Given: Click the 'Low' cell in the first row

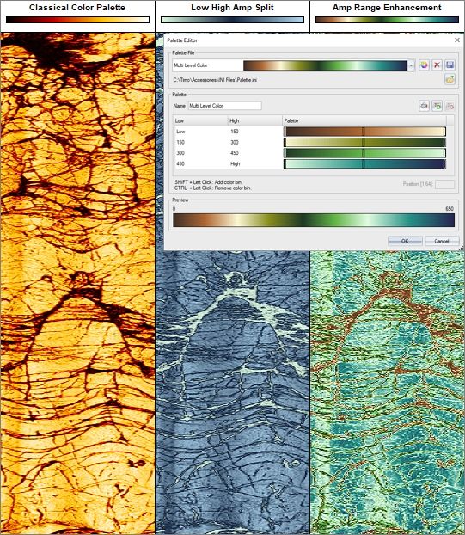Looking at the screenshot, I should (180, 132).
